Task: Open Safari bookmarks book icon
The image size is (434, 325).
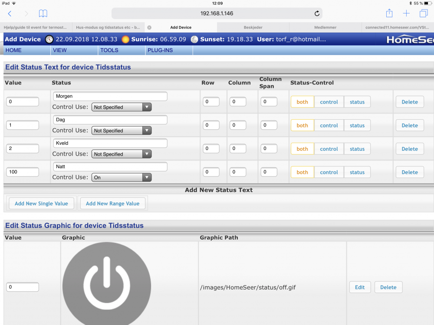Action: tap(43, 13)
